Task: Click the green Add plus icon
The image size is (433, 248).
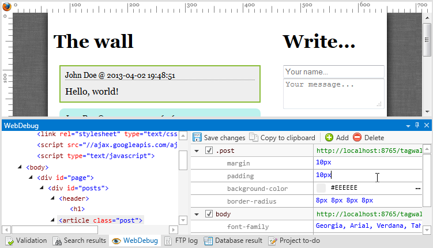Action: point(329,137)
